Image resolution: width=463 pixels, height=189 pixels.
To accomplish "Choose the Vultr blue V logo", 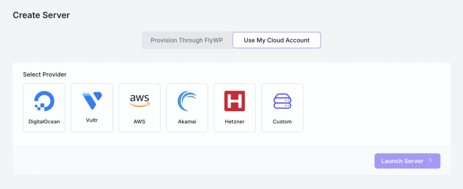I will click(92, 101).
